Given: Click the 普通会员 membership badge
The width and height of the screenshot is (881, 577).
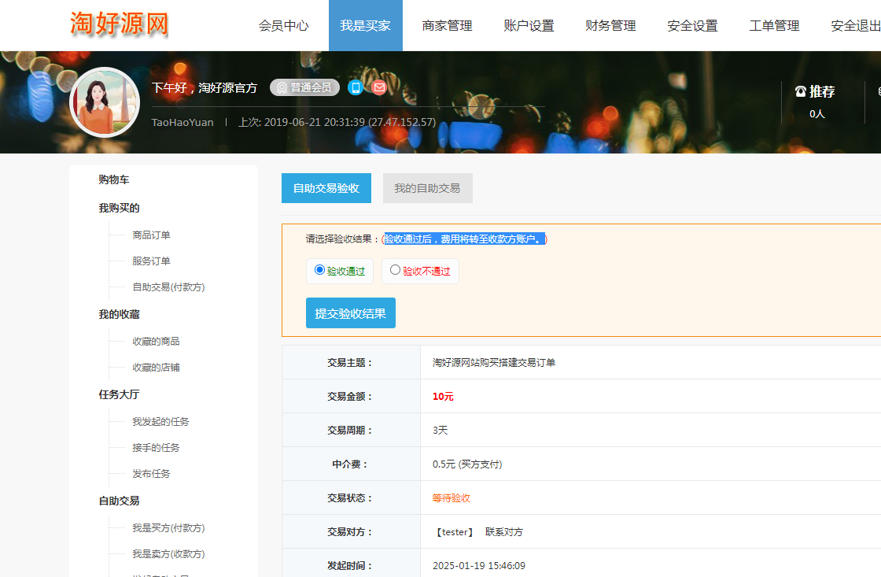Looking at the screenshot, I should 304,87.
